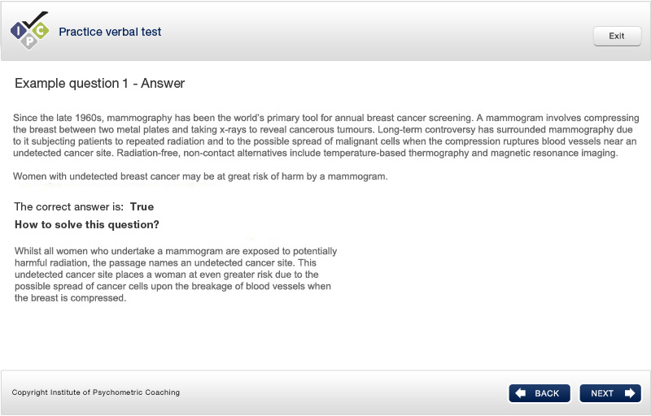The image size is (651, 416).
Task: Click the grey 'P' diamond in the logo
Action: pyautogui.click(x=29, y=41)
